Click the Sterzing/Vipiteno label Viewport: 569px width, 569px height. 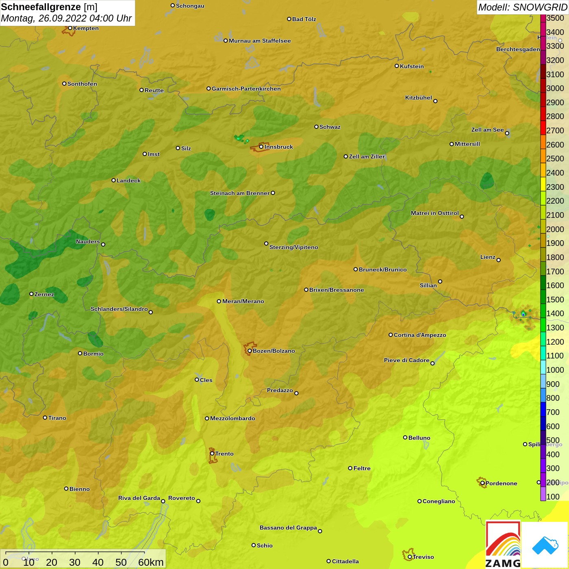[x=294, y=247]
